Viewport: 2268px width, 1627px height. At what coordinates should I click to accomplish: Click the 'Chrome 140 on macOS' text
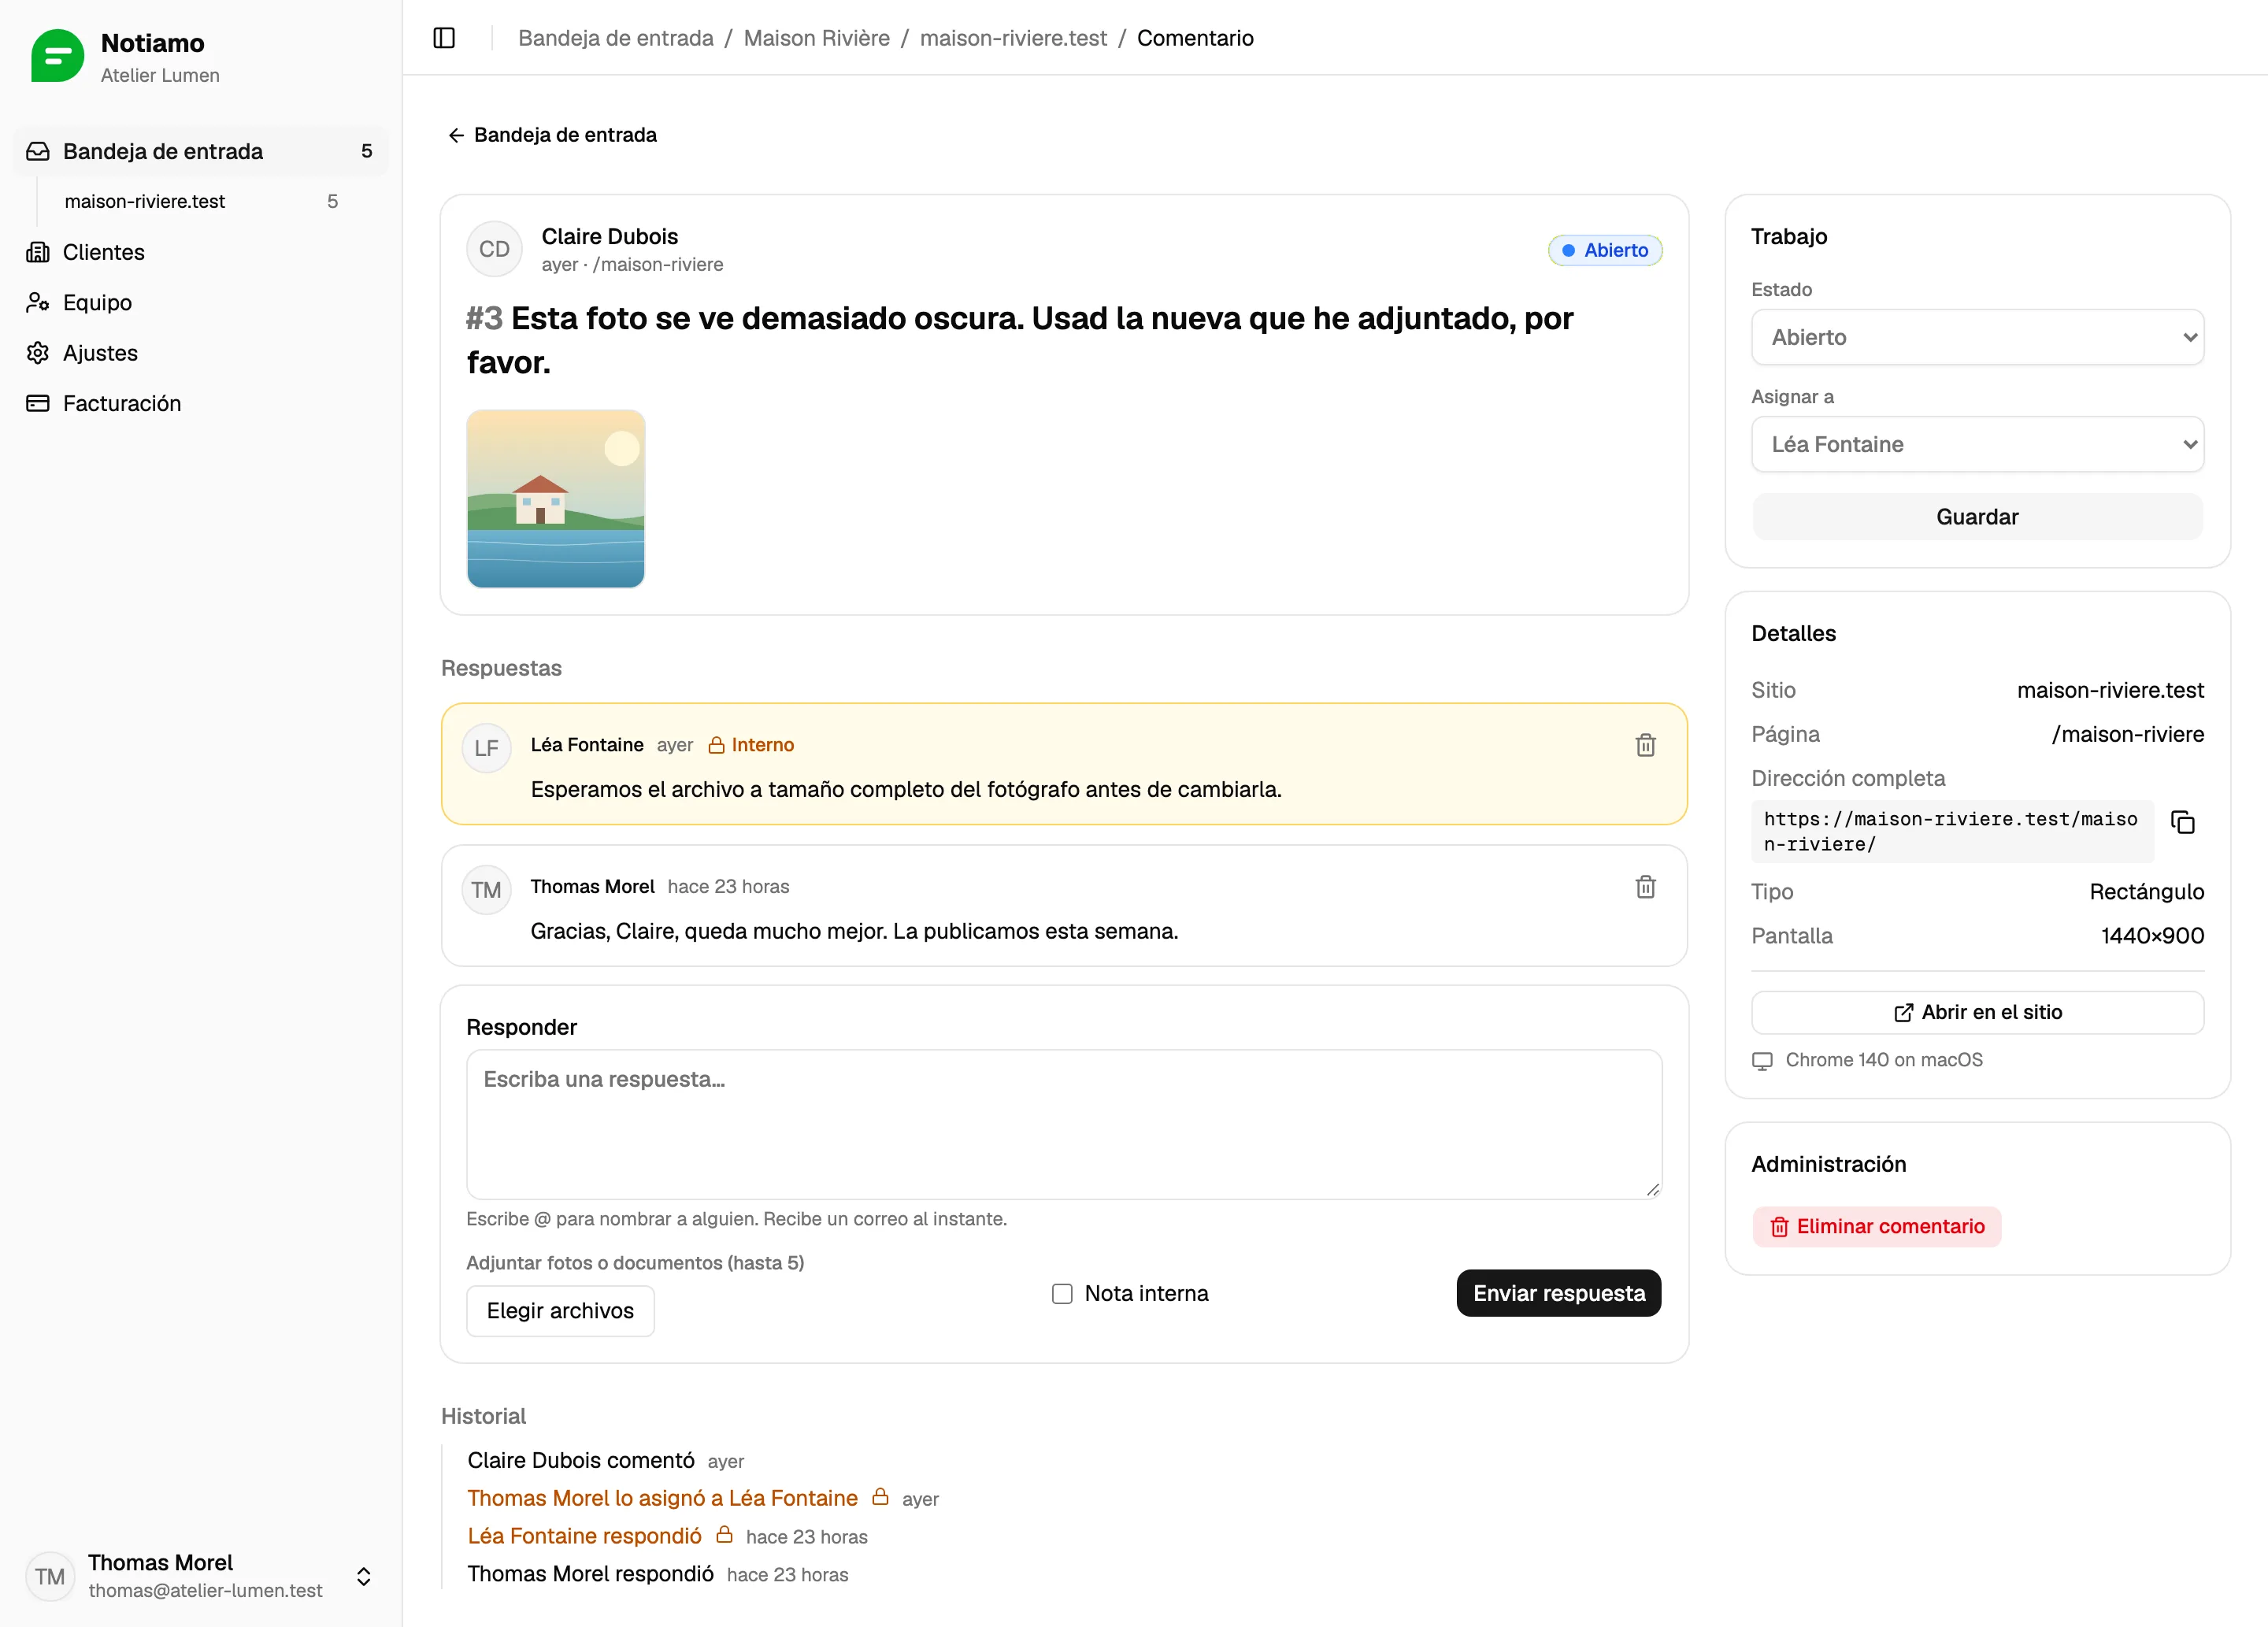(x=1884, y=1060)
